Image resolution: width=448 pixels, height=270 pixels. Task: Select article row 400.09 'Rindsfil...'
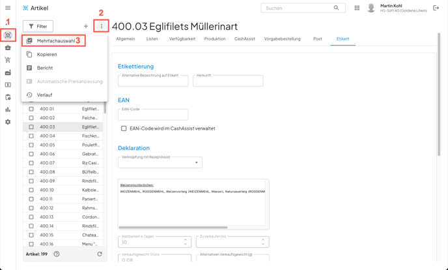click(63, 181)
